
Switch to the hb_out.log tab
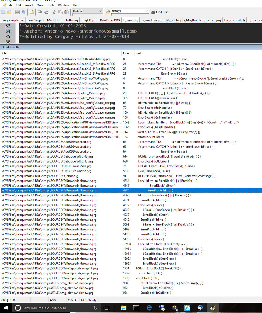coord(173,20)
